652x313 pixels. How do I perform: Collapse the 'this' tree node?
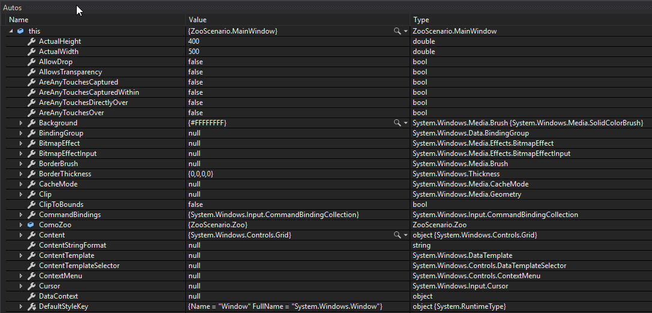click(11, 31)
